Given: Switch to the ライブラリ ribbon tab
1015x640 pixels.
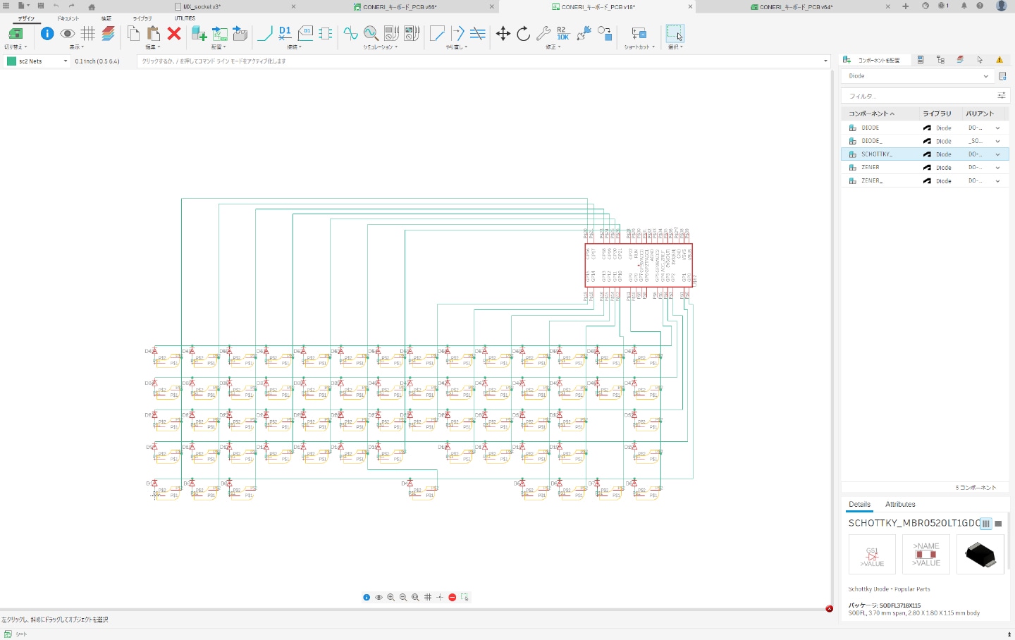Looking at the screenshot, I should pos(142,18).
